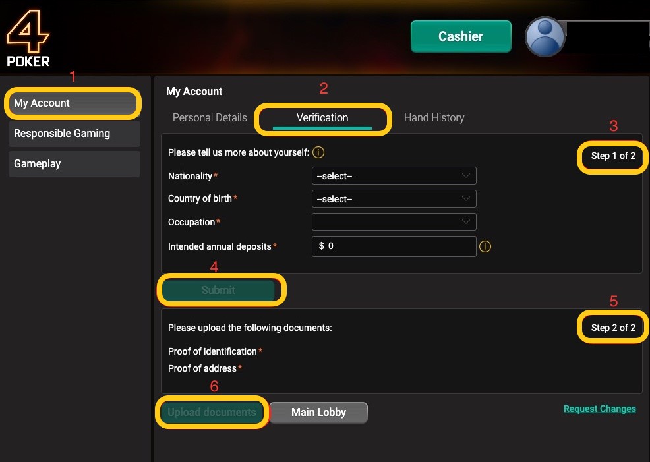Click the My Account page heading
Image resolution: width=650 pixels, height=462 pixels.
tap(194, 91)
